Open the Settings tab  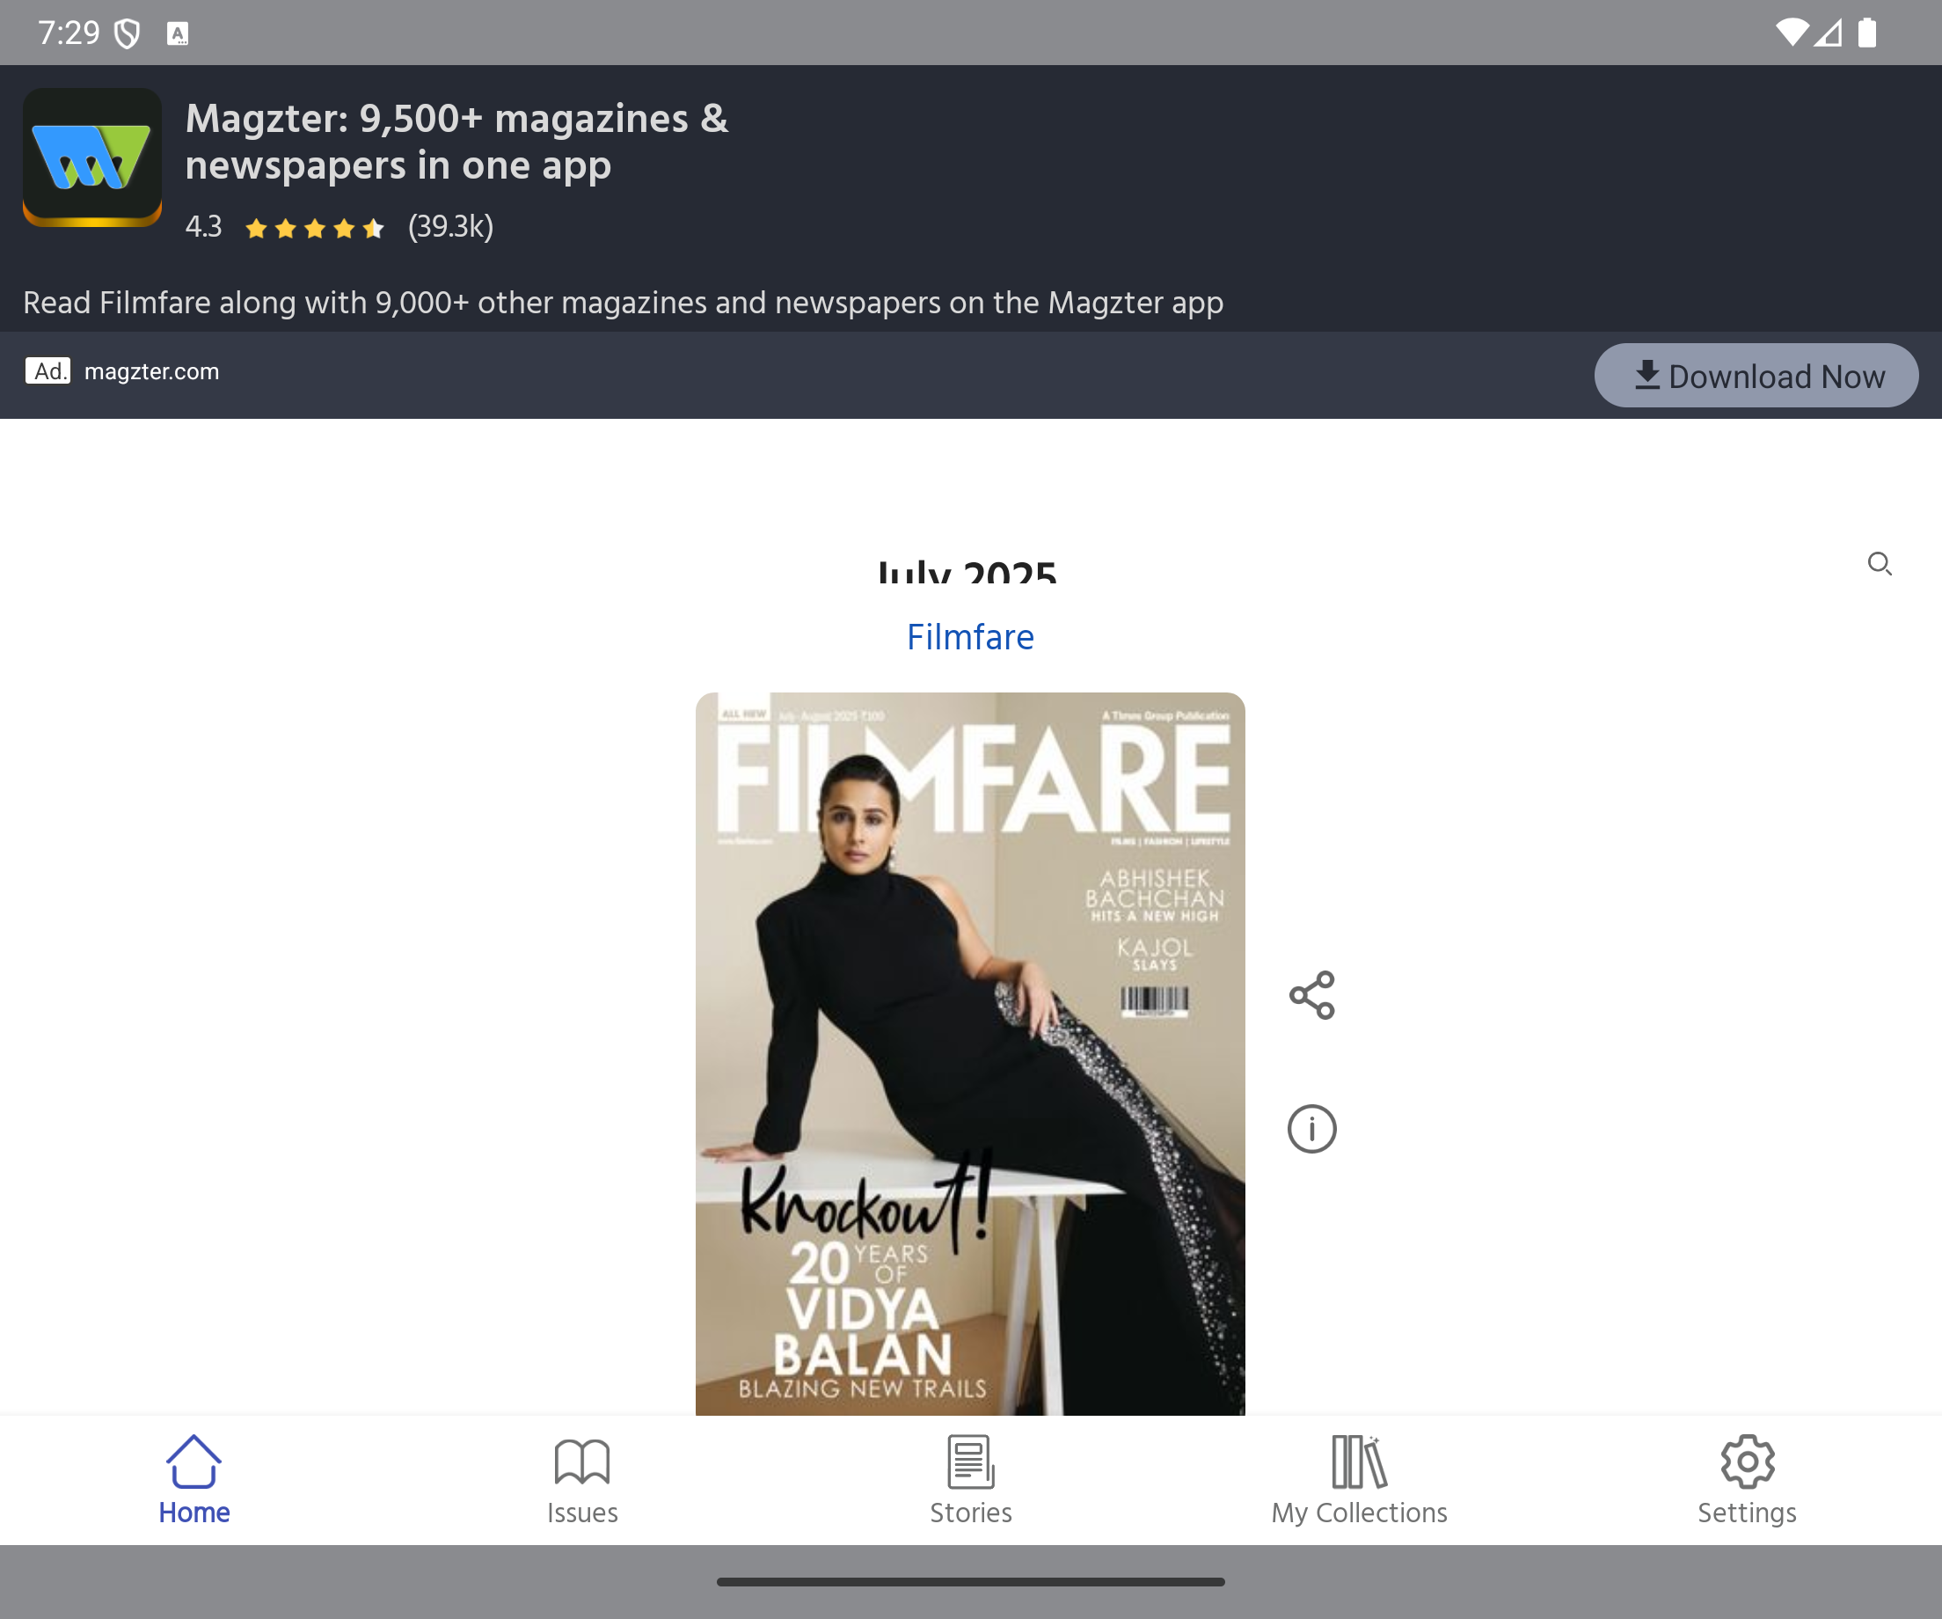click(x=1746, y=1478)
